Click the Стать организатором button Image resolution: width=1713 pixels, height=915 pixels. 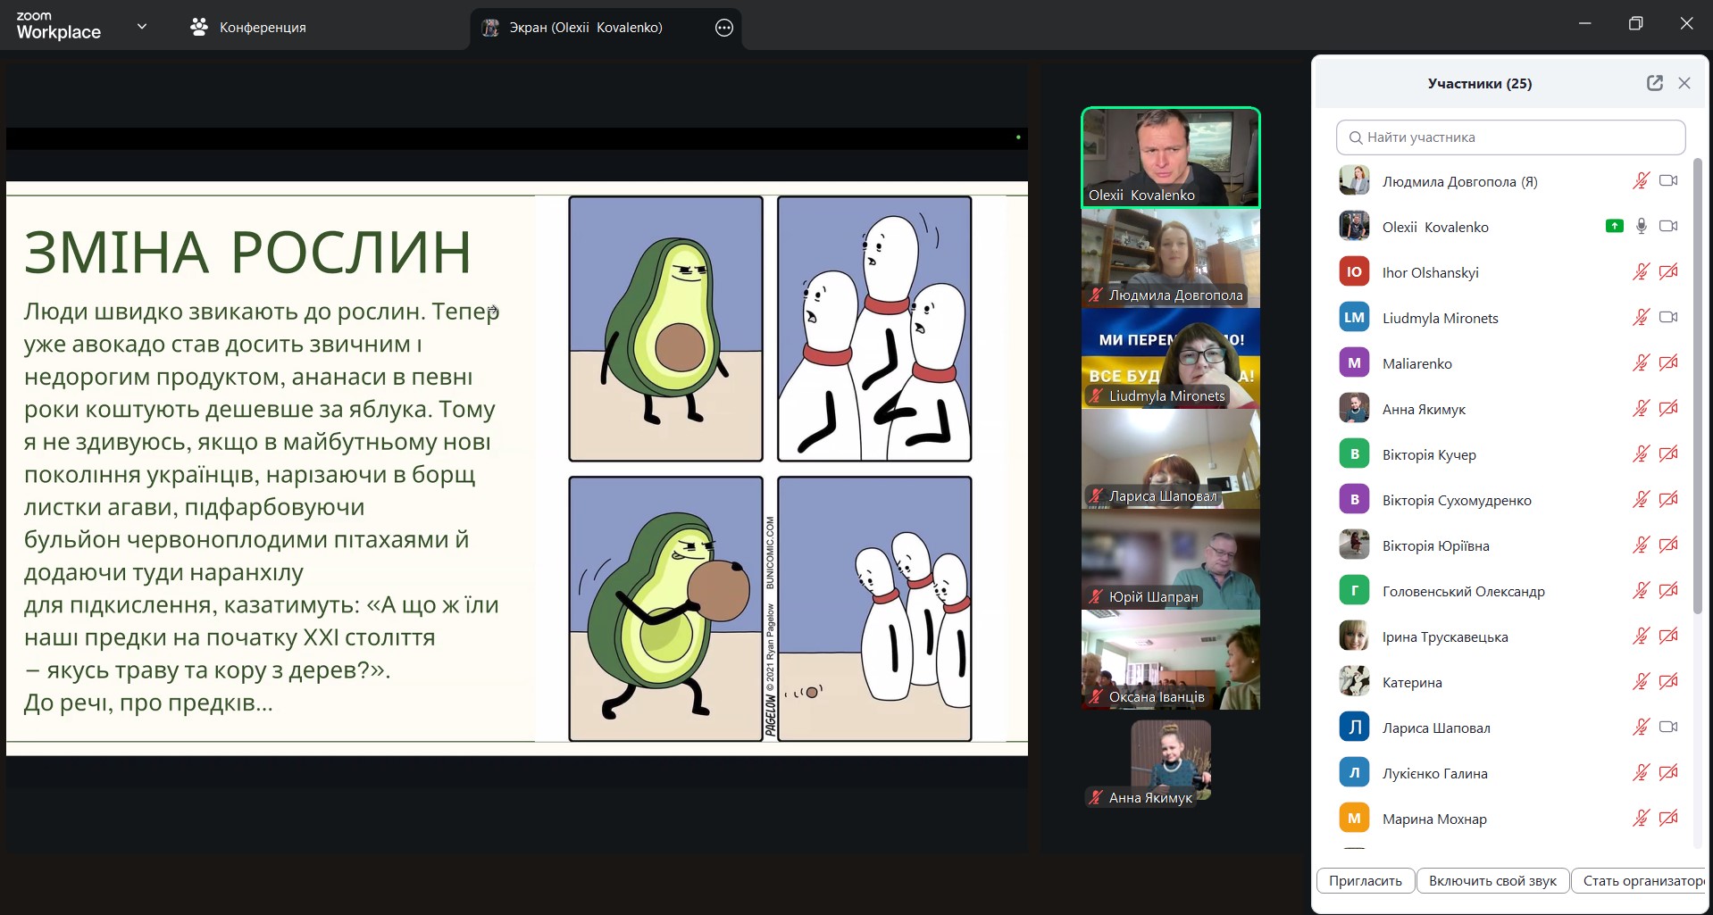(1640, 880)
